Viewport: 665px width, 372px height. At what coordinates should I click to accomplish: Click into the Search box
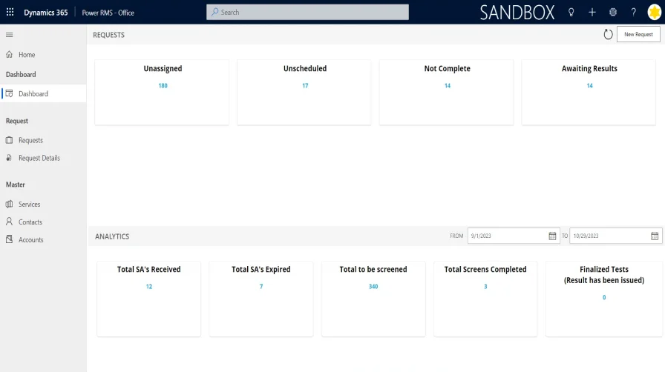coord(307,13)
